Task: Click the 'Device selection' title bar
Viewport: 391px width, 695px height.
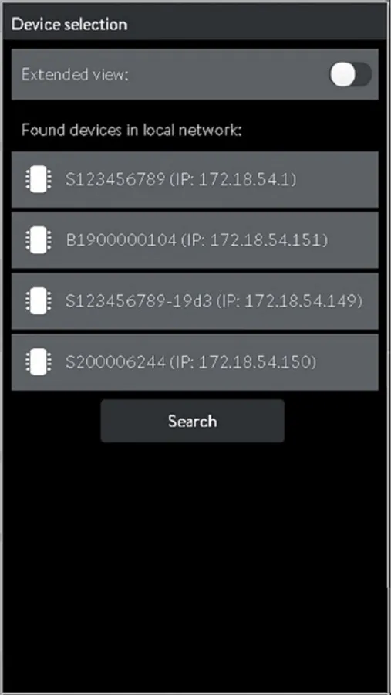Action: click(x=195, y=23)
